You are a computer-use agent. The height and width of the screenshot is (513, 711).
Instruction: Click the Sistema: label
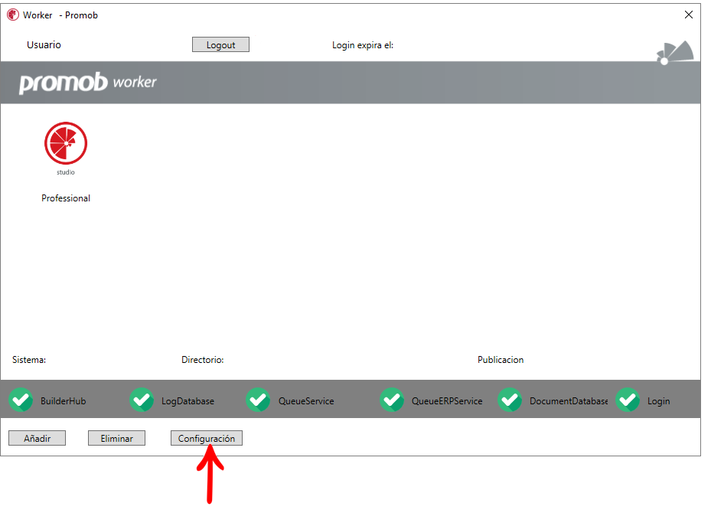pyautogui.click(x=29, y=360)
